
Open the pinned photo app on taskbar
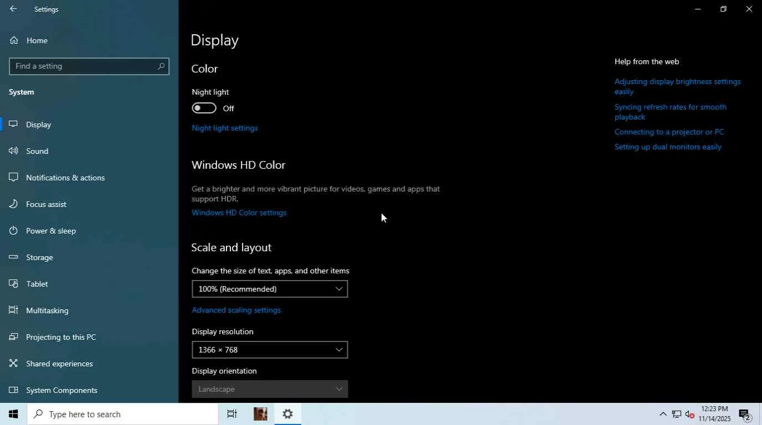(260, 414)
